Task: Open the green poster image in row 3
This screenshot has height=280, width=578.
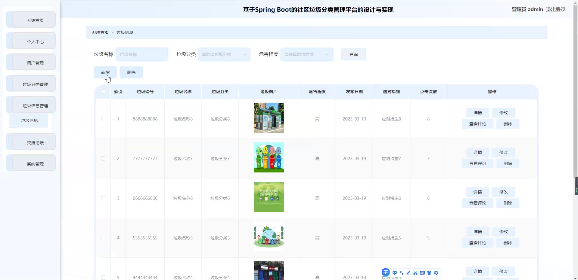Action: pos(269,197)
